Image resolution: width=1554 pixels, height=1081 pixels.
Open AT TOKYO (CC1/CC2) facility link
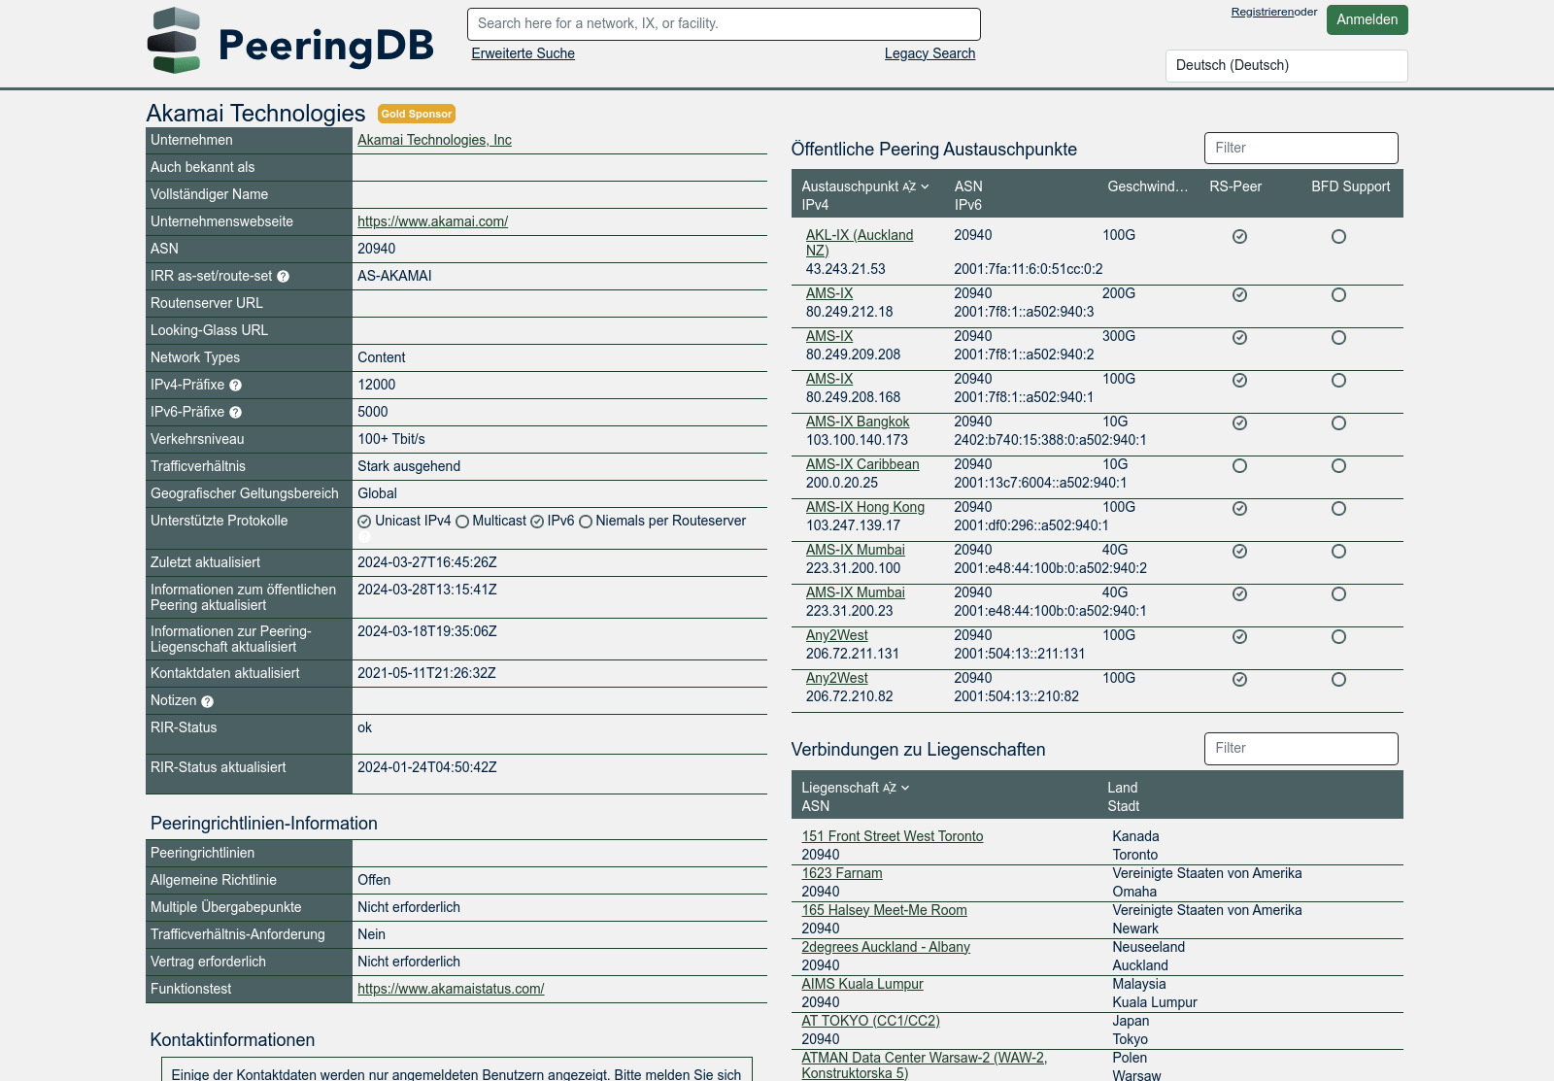pos(870,1021)
